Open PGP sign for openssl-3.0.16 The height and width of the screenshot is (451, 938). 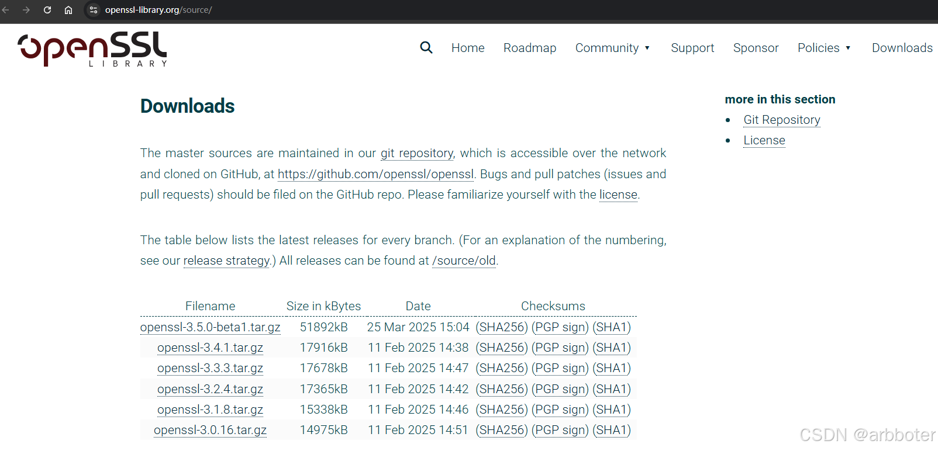(560, 430)
